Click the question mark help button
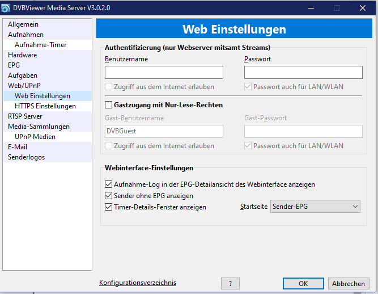378x294 pixels. [230, 283]
